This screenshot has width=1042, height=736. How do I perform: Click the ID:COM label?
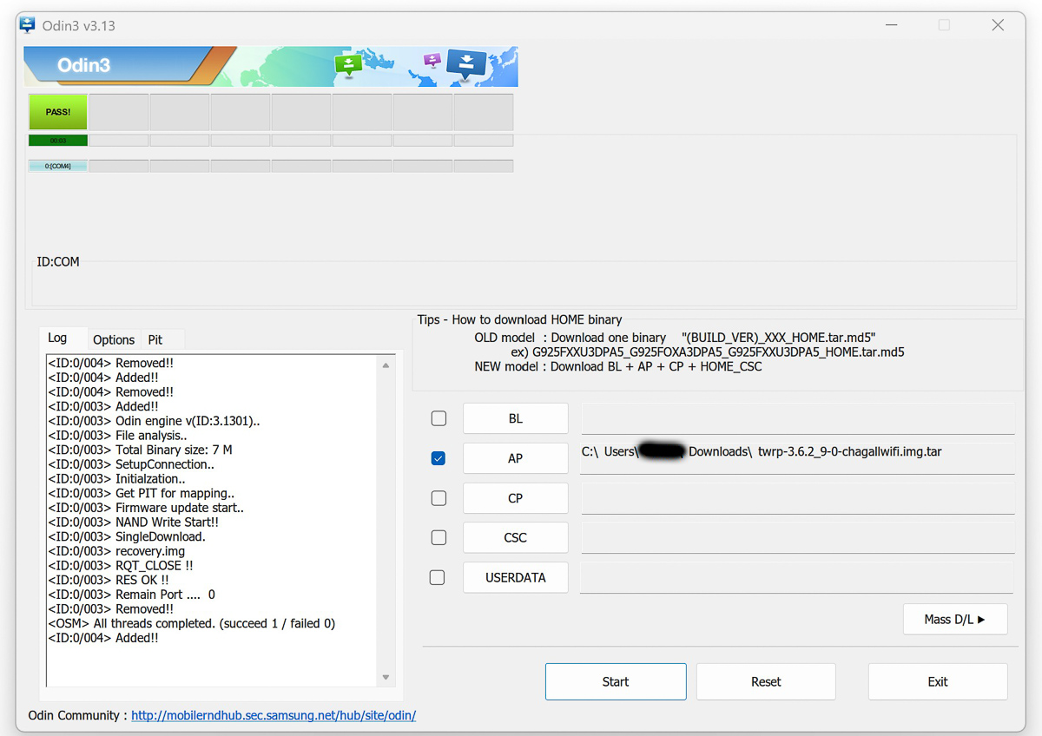58,261
